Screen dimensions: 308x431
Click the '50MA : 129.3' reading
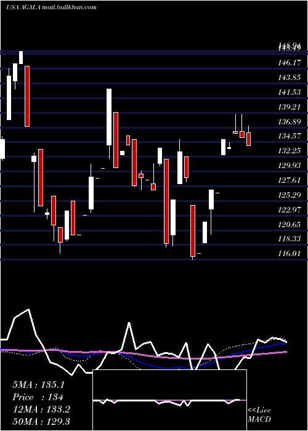(41, 421)
